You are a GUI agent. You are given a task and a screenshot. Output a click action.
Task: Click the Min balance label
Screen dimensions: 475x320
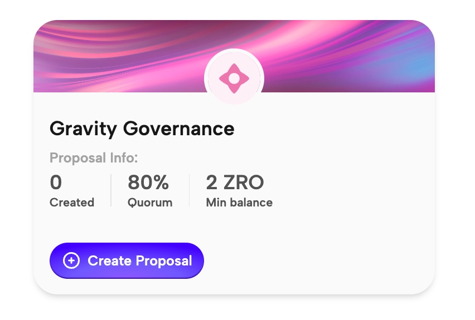(x=239, y=203)
